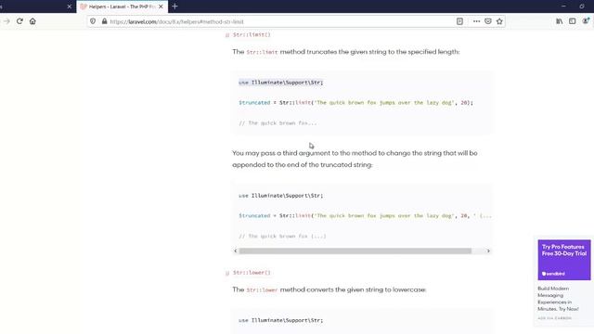Show site security lock details
Viewport: 594px width, 334px height.
pyautogui.click(x=104, y=21)
